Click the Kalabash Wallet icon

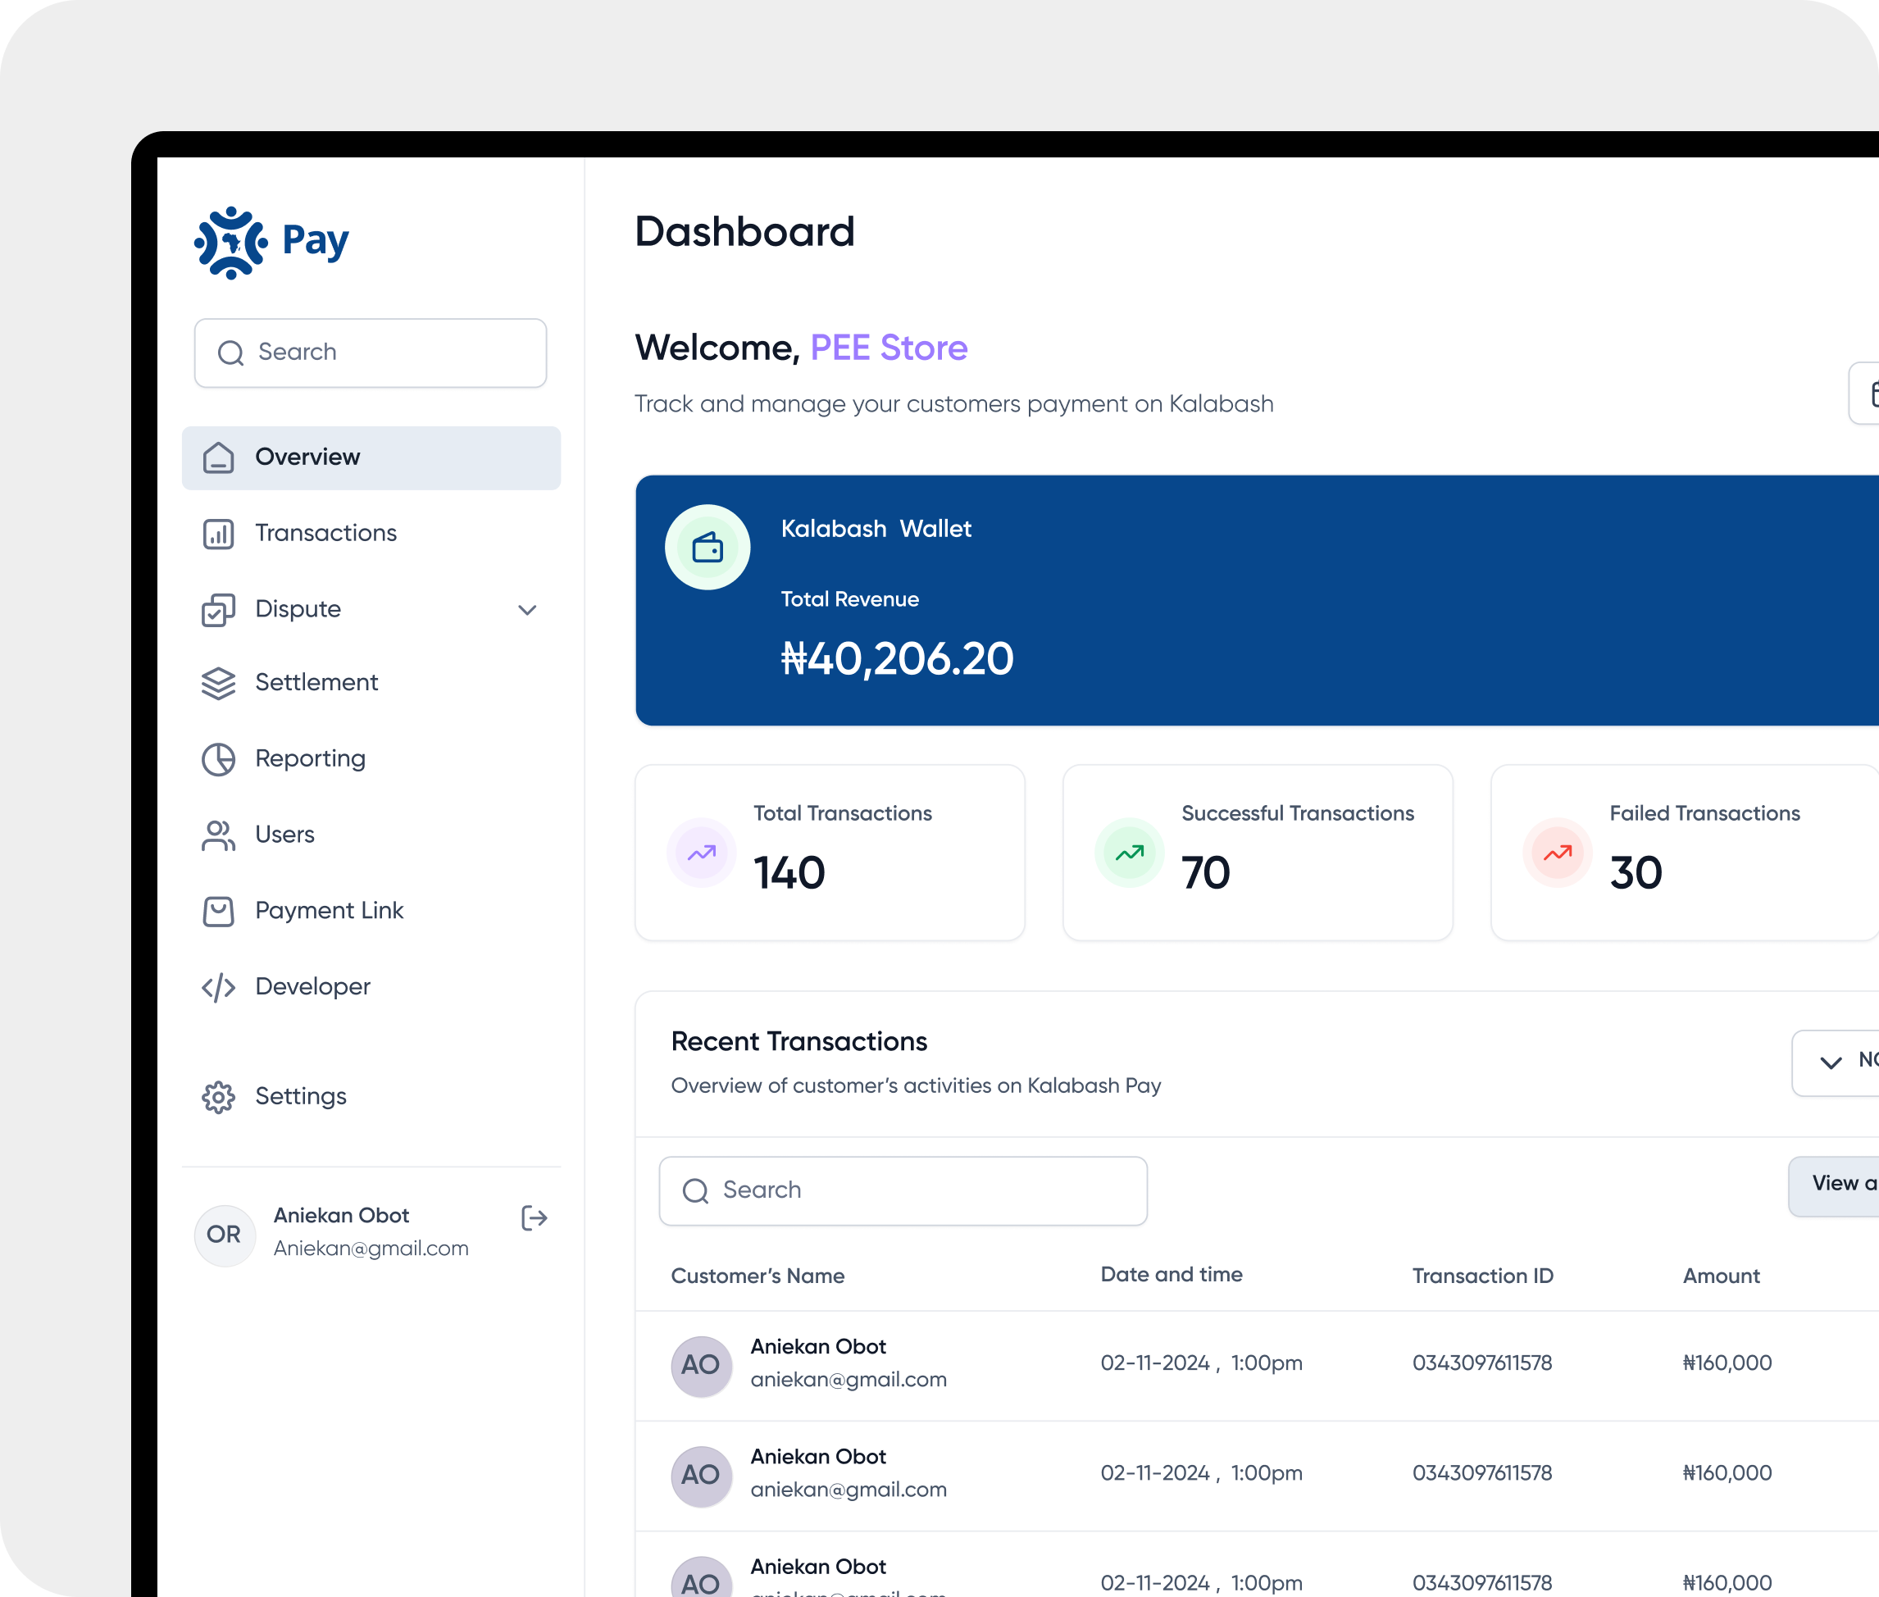point(707,548)
